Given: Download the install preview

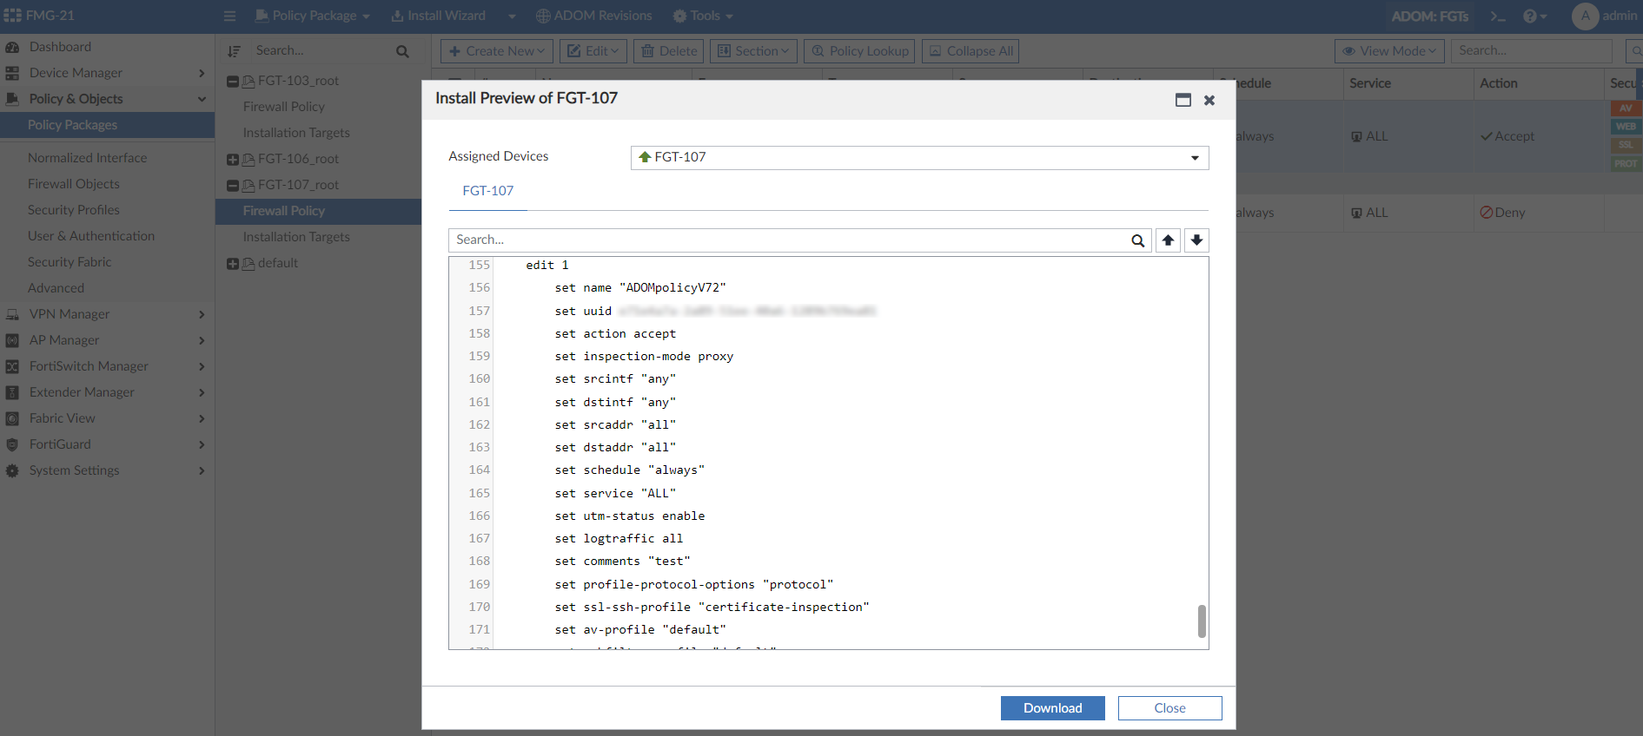Looking at the screenshot, I should tap(1052, 708).
